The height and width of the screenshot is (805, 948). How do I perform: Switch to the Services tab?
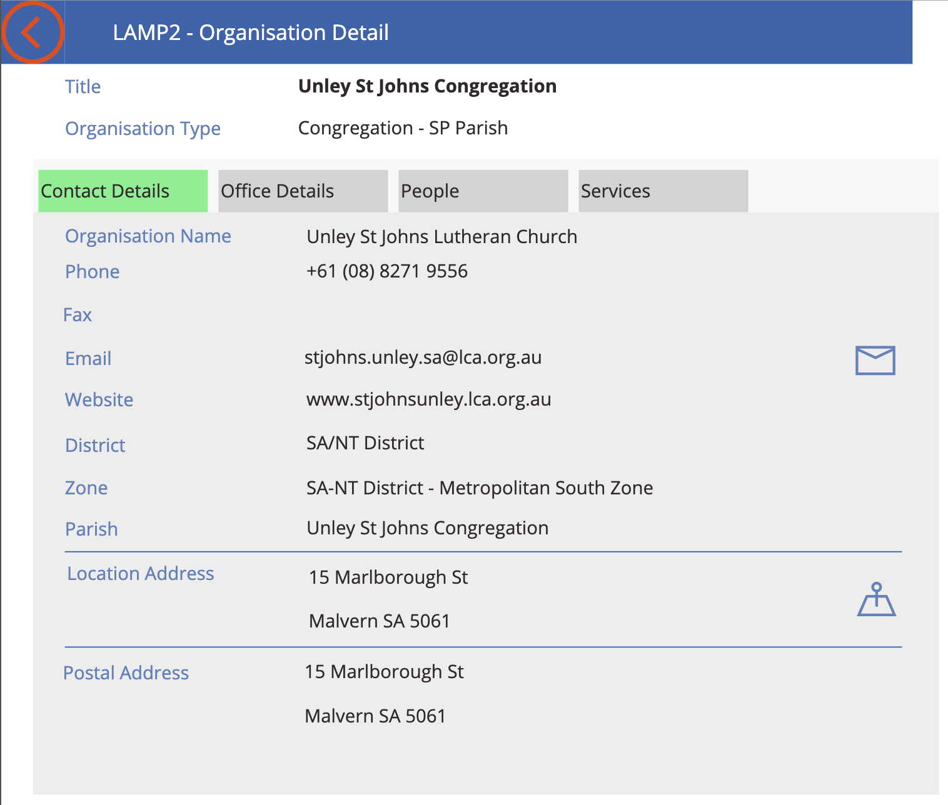click(663, 191)
